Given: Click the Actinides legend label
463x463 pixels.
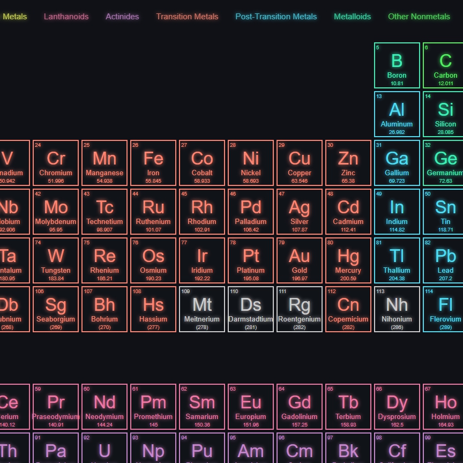Looking at the screenshot, I should [122, 17].
